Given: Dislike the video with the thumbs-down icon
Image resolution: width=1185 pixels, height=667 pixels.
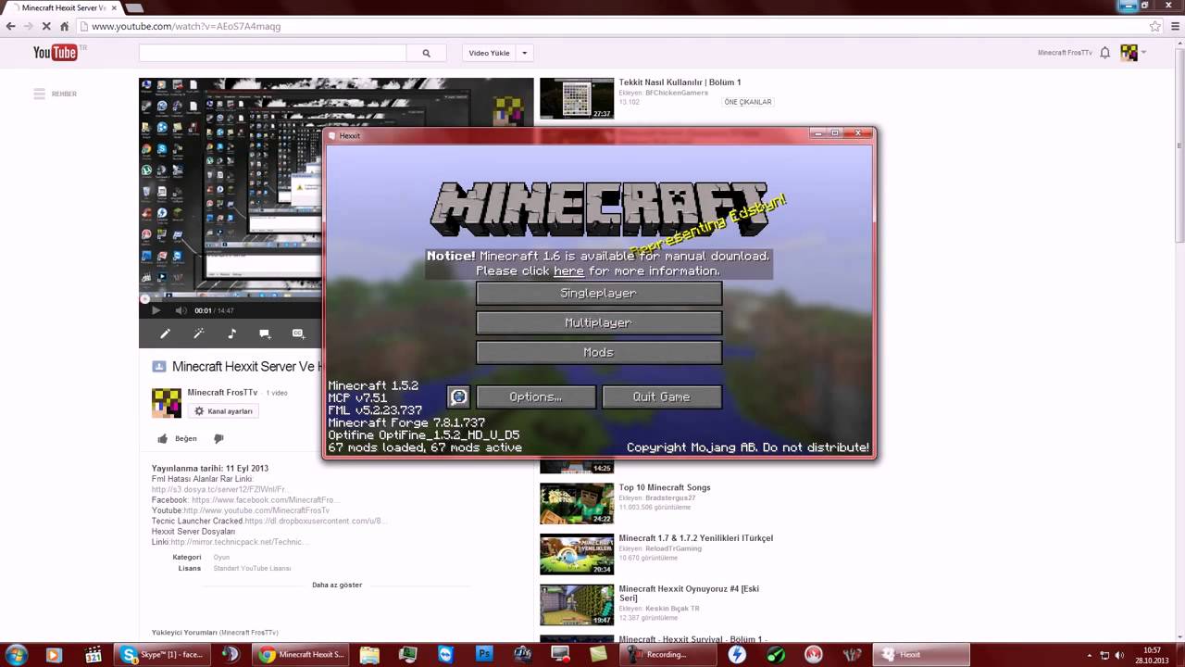Looking at the screenshot, I should (219, 438).
